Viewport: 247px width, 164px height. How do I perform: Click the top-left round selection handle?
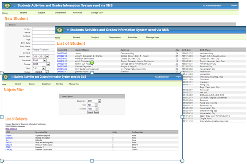click(x=2, y=73)
